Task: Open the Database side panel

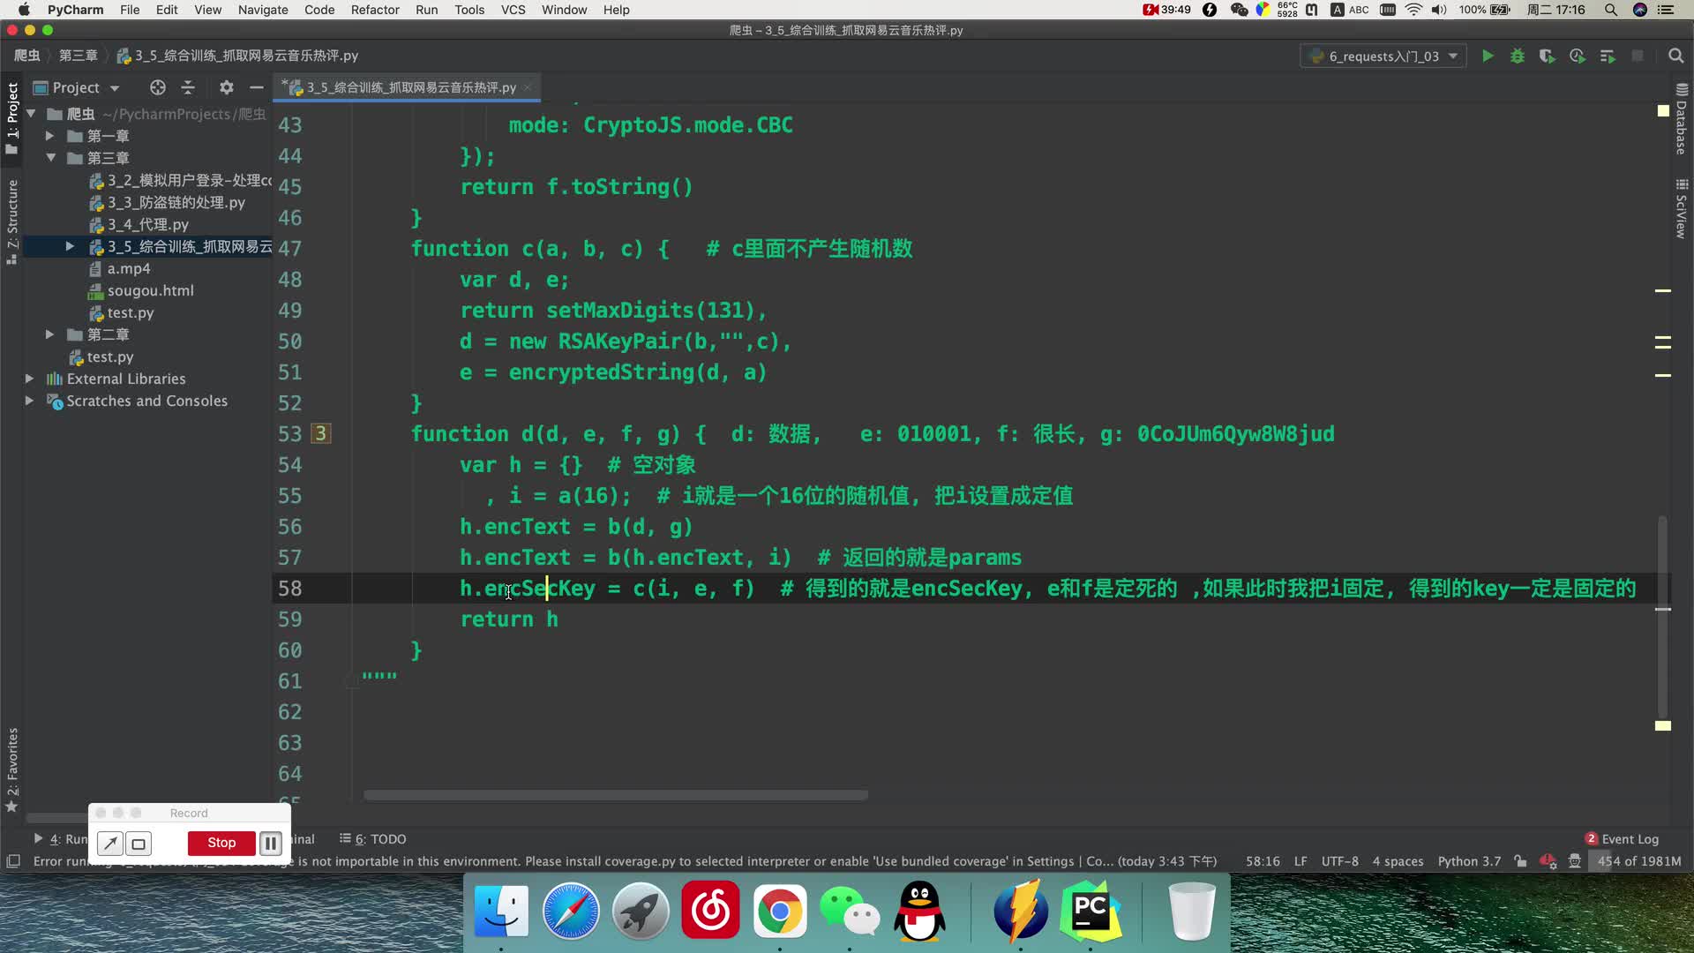Action: point(1682,119)
